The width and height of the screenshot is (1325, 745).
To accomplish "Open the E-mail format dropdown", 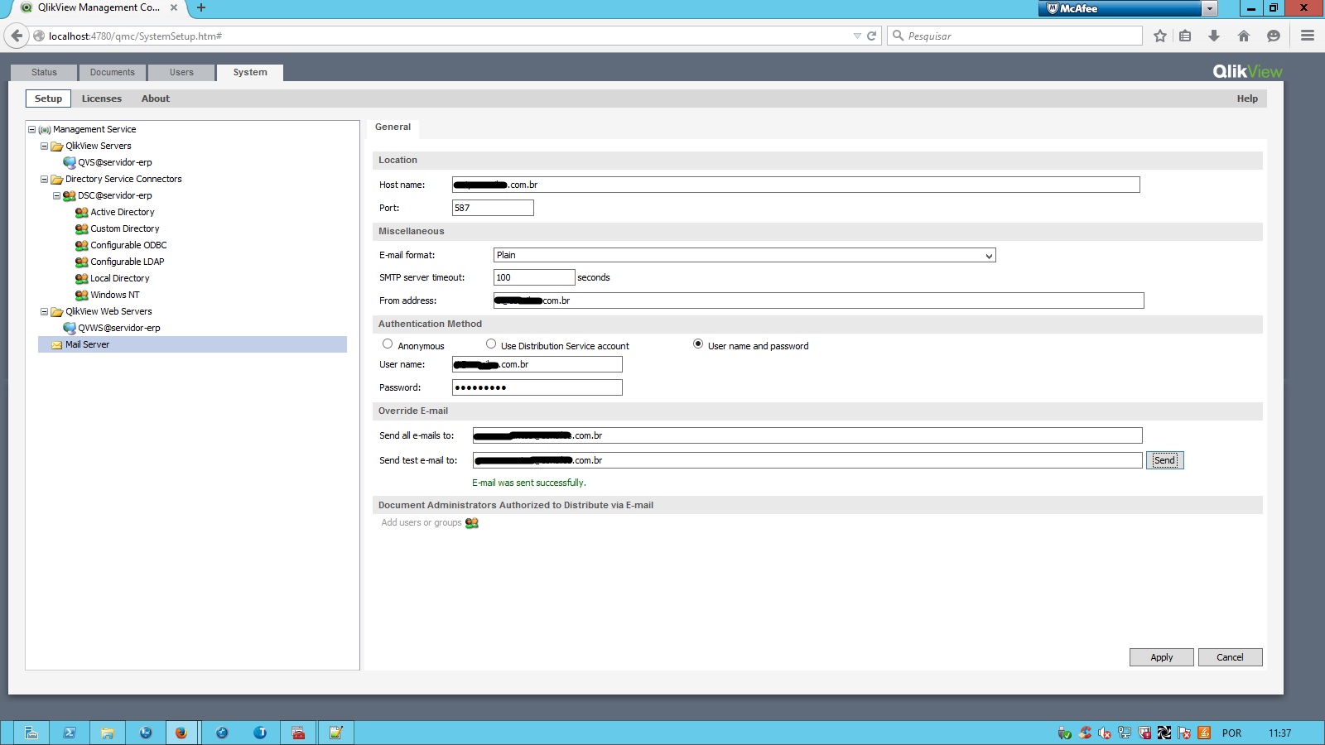I will coord(744,255).
